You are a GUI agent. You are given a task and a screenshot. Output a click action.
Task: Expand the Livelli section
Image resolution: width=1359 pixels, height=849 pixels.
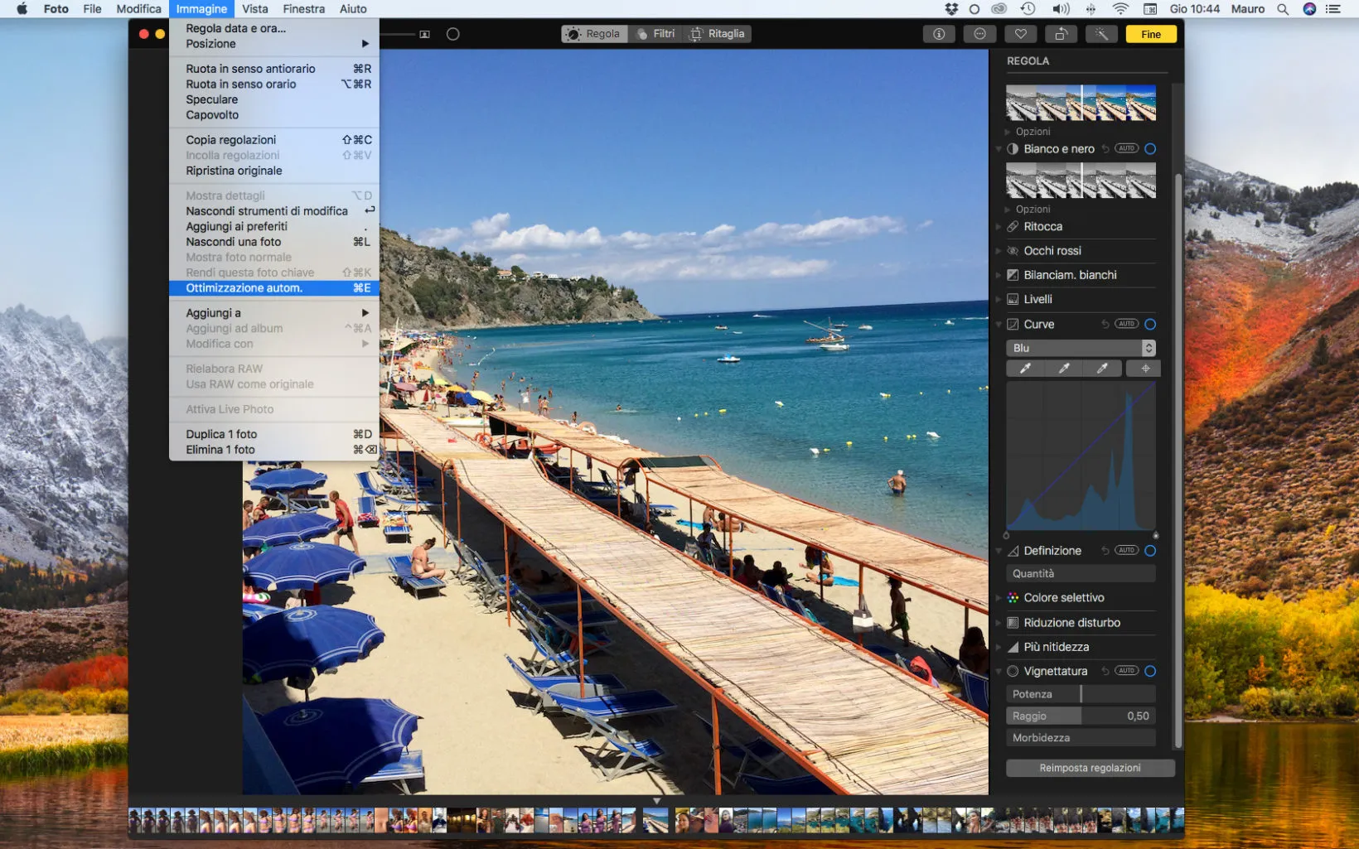pyautogui.click(x=999, y=299)
